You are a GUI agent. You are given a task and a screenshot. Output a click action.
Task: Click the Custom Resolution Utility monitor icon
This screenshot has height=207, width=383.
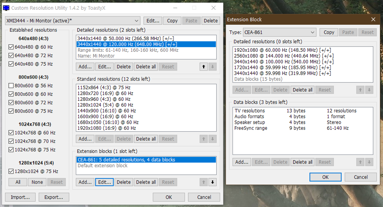click(6, 8)
